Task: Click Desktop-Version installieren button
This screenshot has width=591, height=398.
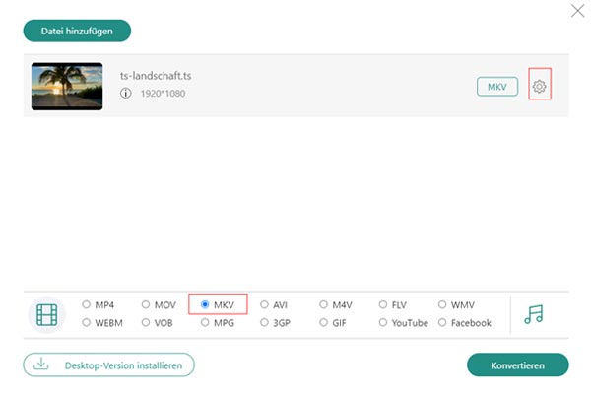Action: point(108,365)
